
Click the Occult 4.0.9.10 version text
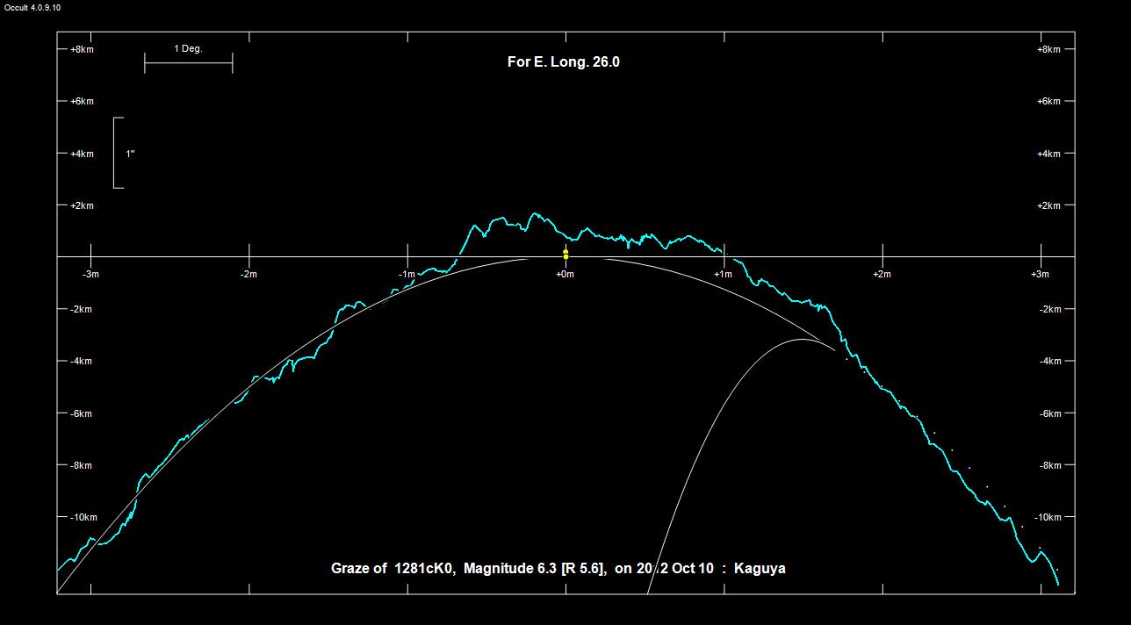(31, 7)
